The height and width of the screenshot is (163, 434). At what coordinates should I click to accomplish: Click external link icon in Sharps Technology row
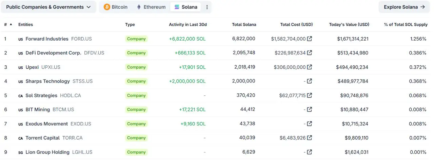coord(309,81)
